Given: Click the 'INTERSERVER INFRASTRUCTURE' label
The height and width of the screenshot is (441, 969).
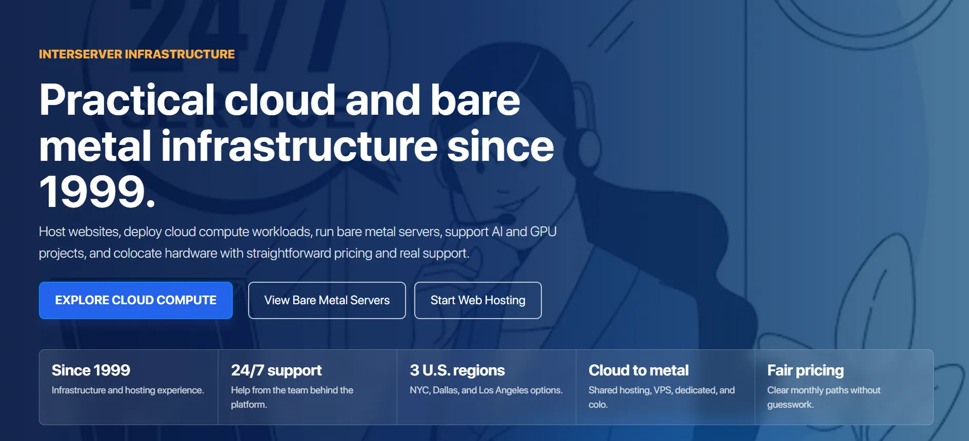Looking at the screenshot, I should 137,54.
